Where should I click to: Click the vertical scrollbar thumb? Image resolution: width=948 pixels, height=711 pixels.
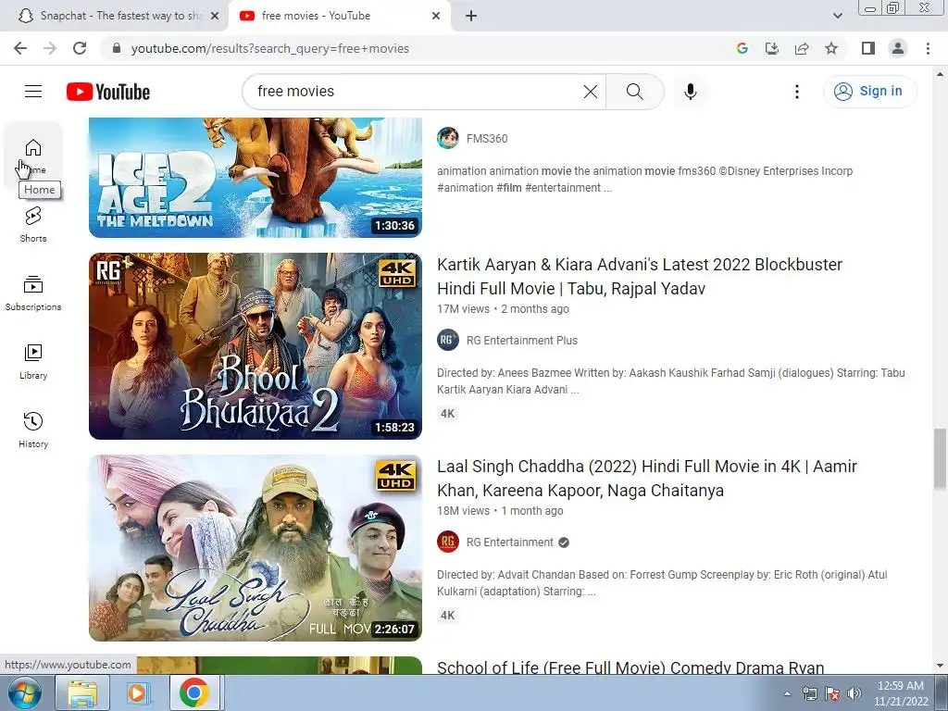(x=940, y=459)
